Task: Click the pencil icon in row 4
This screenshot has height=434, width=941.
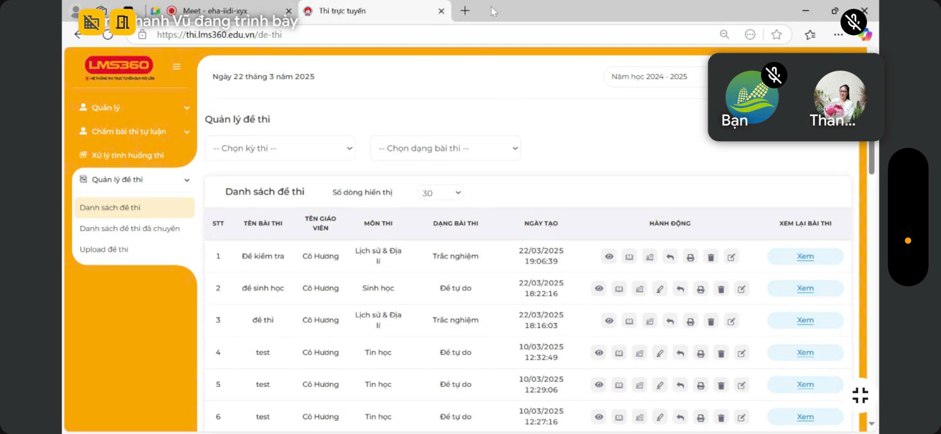Action: (659, 353)
